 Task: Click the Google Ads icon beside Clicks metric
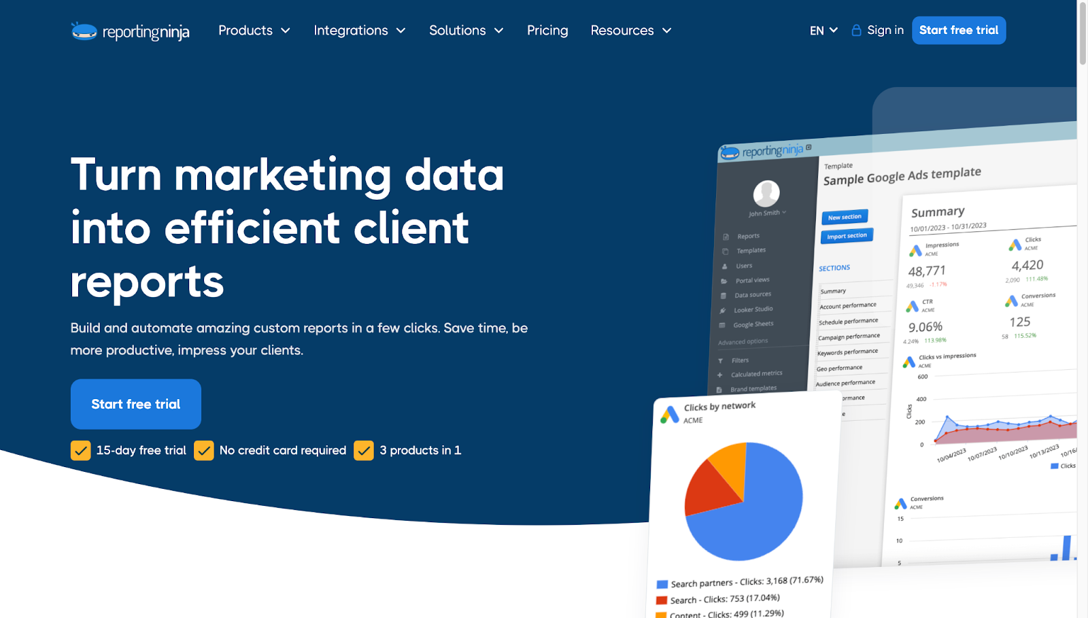pos(1015,245)
